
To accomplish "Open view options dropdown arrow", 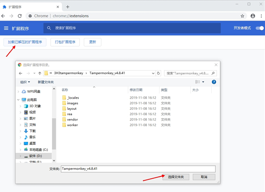I will tap(203, 82).
